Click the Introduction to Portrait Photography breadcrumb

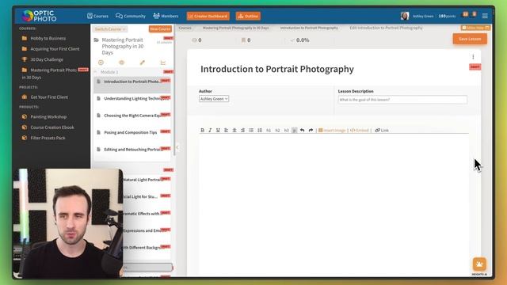[309, 28]
